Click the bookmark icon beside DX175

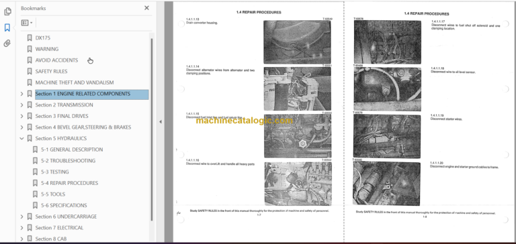[x=30, y=38]
